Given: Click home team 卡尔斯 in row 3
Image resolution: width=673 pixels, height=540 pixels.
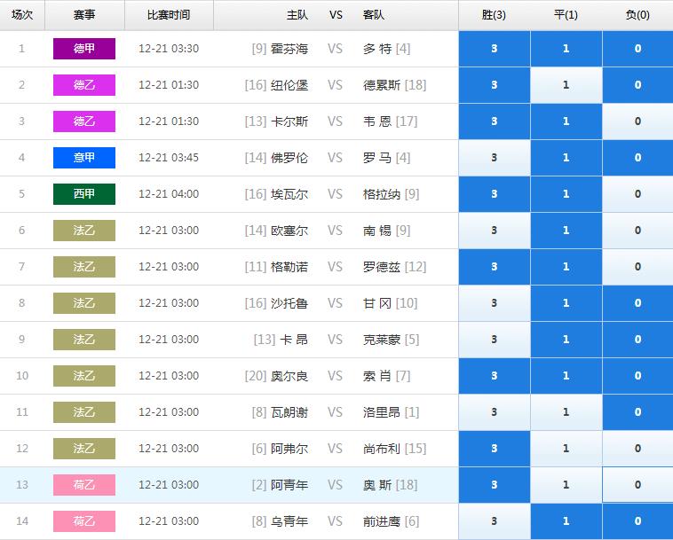Looking at the screenshot, I should pyautogui.click(x=289, y=121).
